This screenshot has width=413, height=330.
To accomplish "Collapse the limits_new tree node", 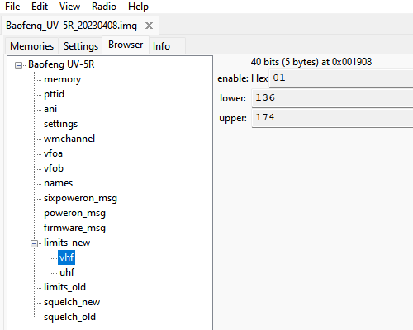I will (x=34, y=243).
